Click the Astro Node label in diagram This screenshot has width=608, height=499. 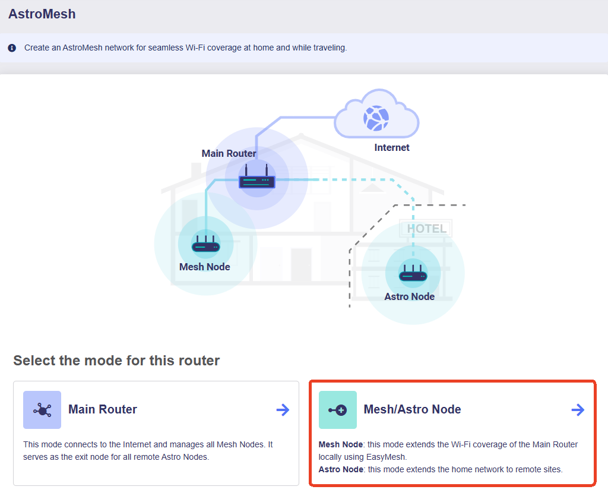click(x=410, y=296)
